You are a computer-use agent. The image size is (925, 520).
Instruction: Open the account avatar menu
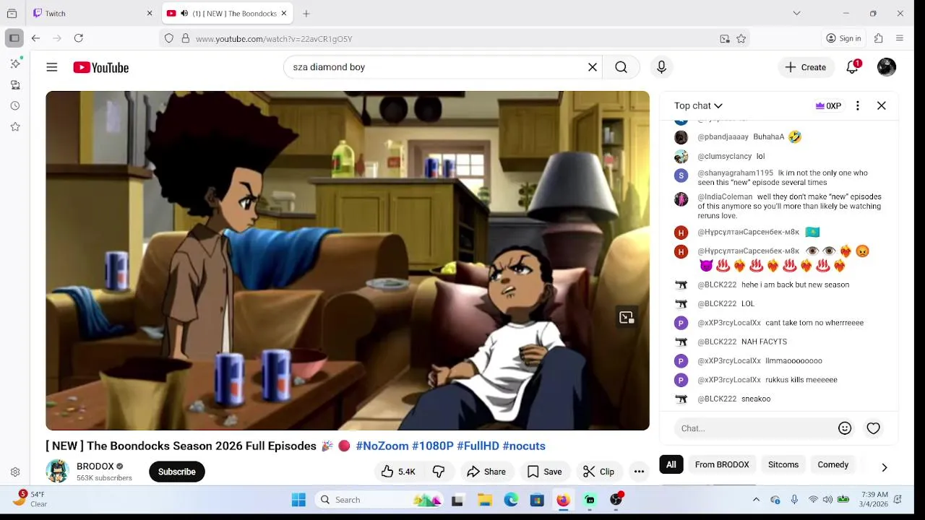887,67
